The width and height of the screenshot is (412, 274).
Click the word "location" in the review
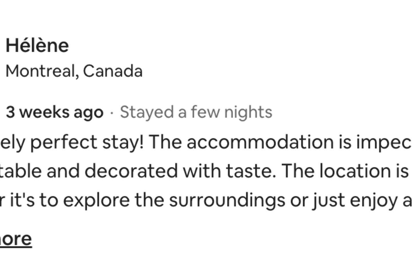pyautogui.click(x=355, y=171)
